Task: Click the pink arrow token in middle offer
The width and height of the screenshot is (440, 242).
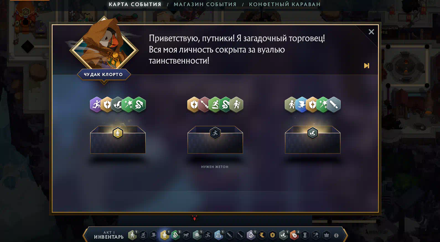Action: coord(204,104)
